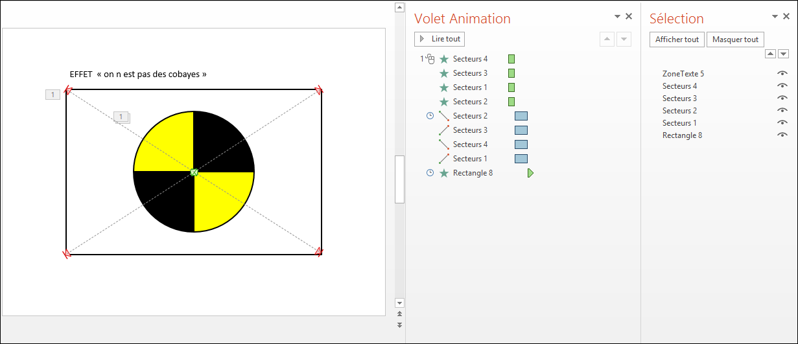The image size is (798, 344).
Task: Click slide scrollbar down arrow
Action: pos(399,303)
